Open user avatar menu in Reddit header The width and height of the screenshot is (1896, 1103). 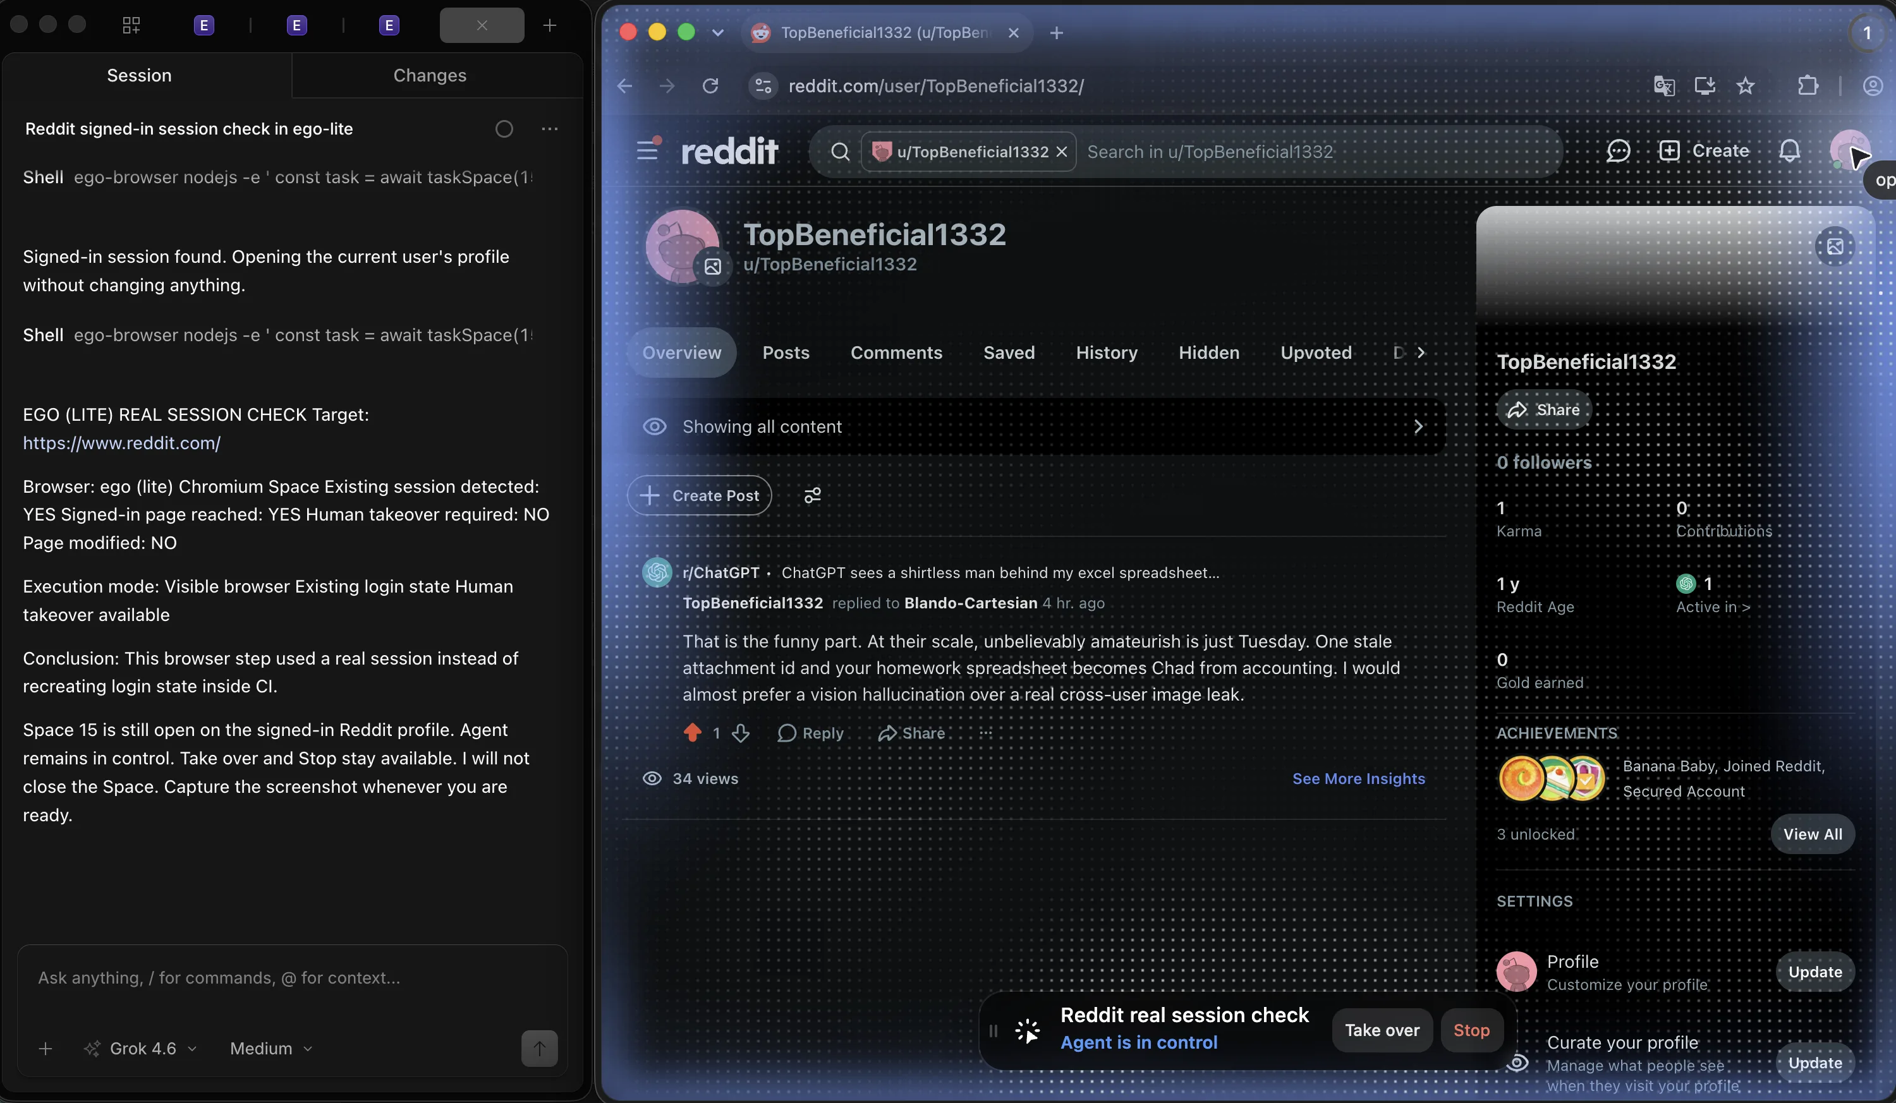point(1849,150)
